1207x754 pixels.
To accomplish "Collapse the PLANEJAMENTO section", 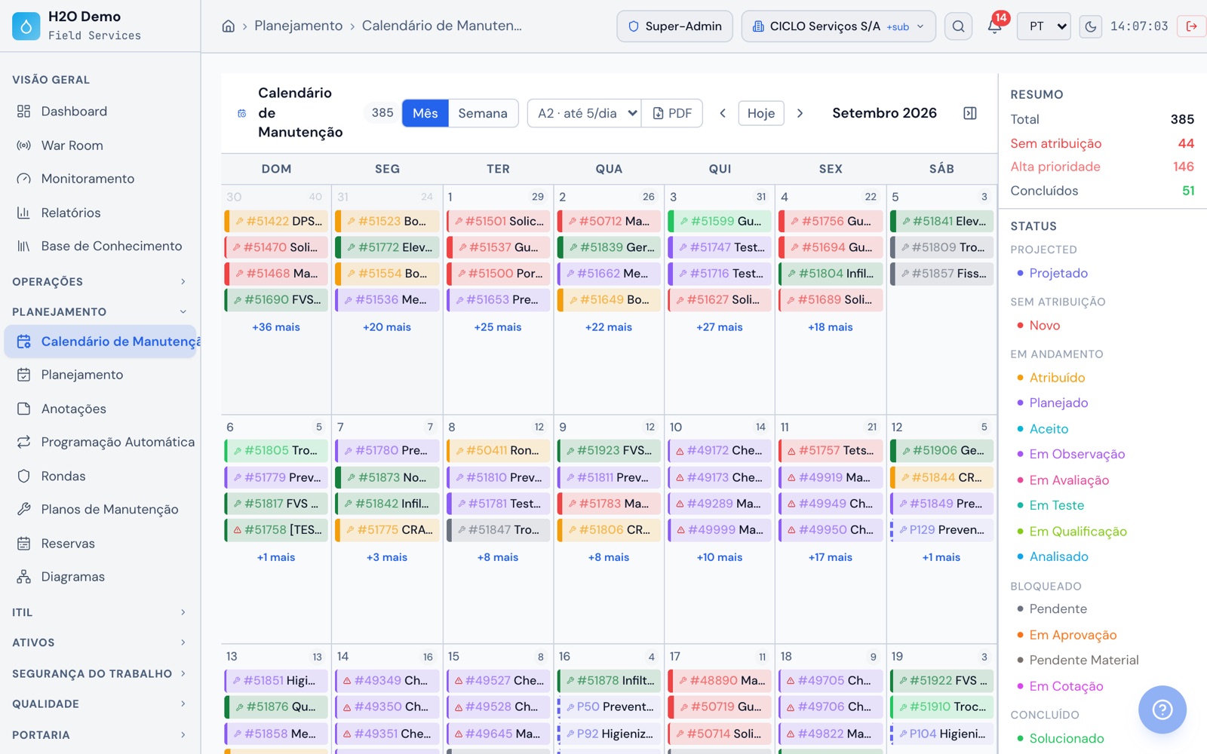I will pyautogui.click(x=100, y=311).
